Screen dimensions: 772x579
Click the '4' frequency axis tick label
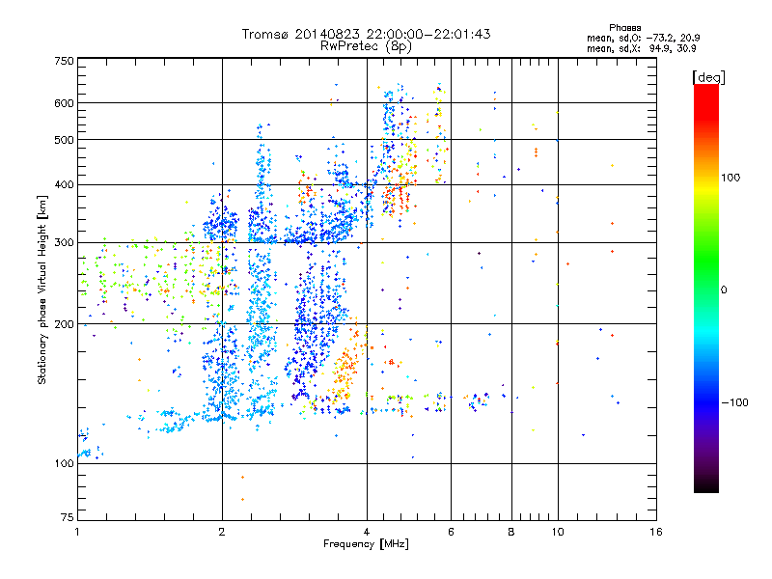[367, 532]
